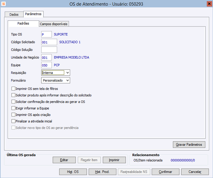
Task: Click the Editar button
Action: 64,160
